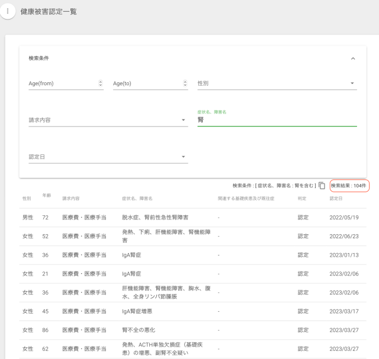Sort by the 認定日 column header
Image resolution: width=379 pixels, height=359 pixels.
pyautogui.click(x=336, y=198)
